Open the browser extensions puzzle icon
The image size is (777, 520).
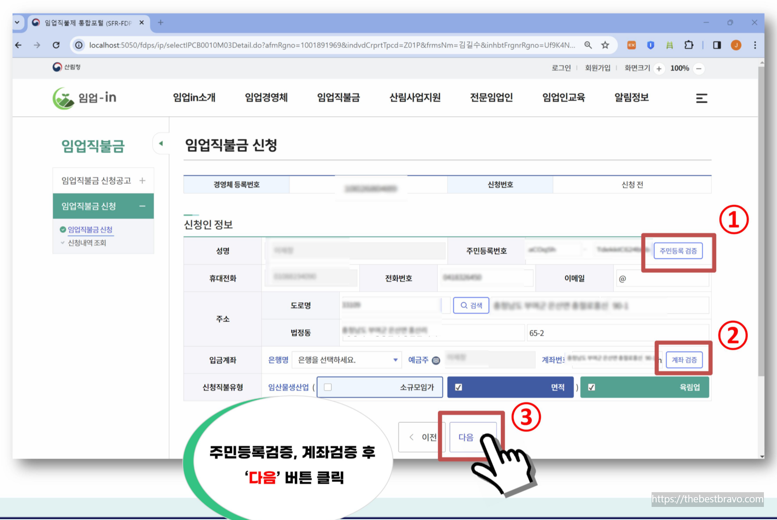(x=689, y=45)
